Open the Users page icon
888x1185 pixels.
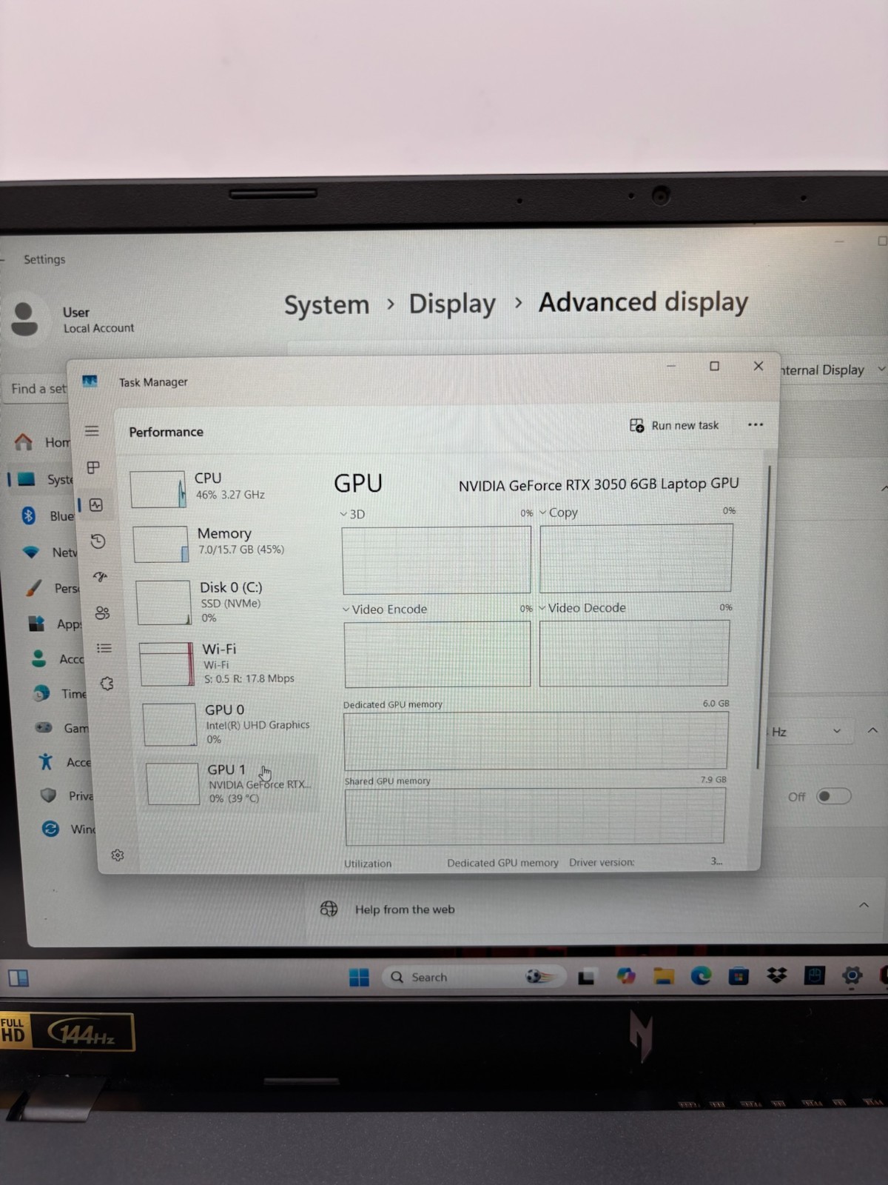click(x=102, y=613)
